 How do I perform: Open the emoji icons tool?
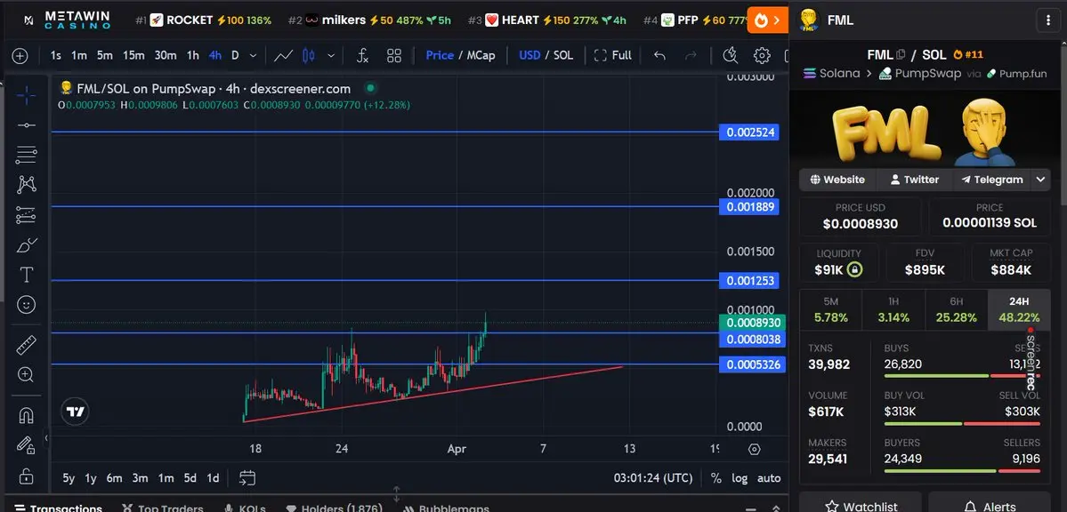coord(26,305)
